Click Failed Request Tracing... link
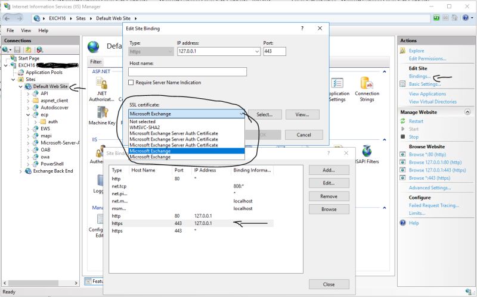The width and height of the screenshot is (477, 297). click(434, 205)
